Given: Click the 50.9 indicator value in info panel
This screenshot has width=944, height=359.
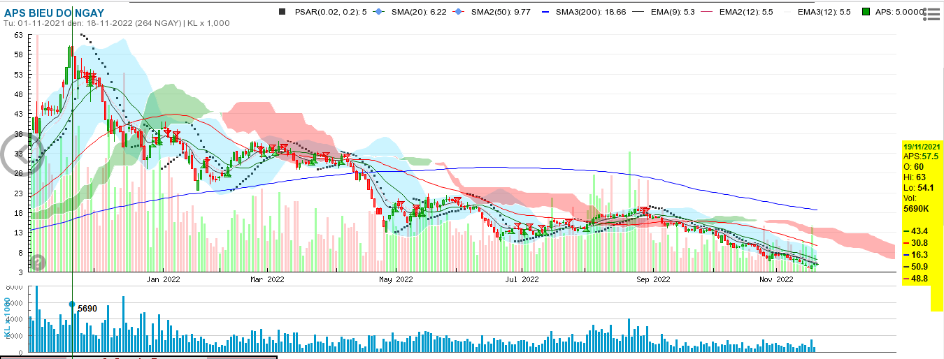Looking at the screenshot, I should (920, 267).
